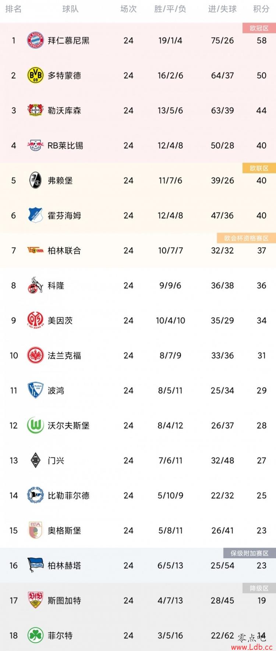
Task: Select the 保级附加赛区 label
Action: point(250,553)
